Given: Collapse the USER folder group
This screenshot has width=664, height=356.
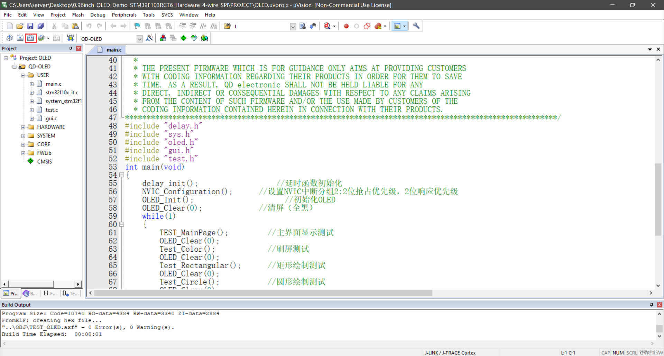Looking at the screenshot, I should [23, 75].
